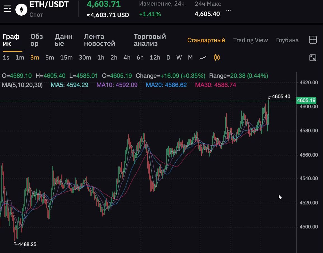
Task: Select the 15m timeframe
Action: click(66, 58)
